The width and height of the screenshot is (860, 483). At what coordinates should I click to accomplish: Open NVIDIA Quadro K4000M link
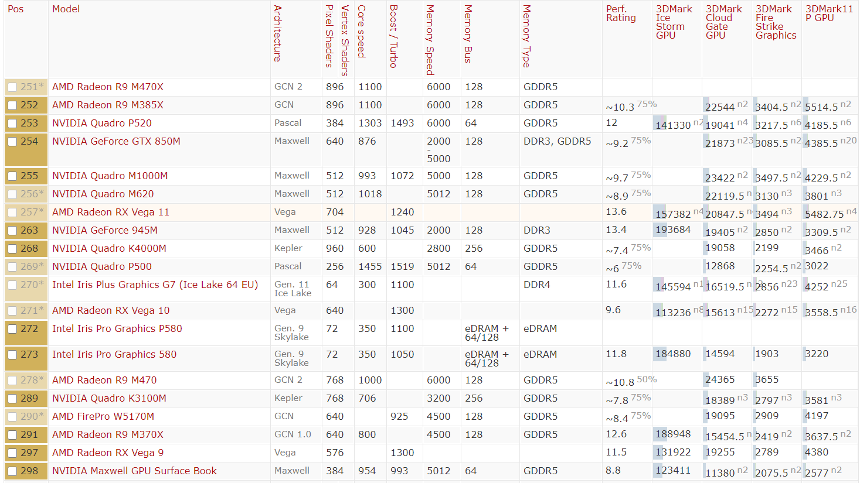pos(109,249)
